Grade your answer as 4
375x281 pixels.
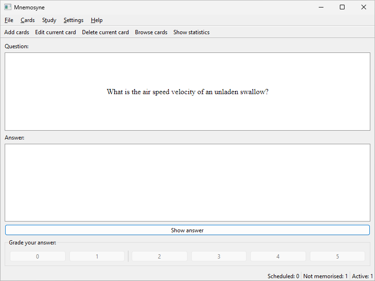tap(278, 256)
